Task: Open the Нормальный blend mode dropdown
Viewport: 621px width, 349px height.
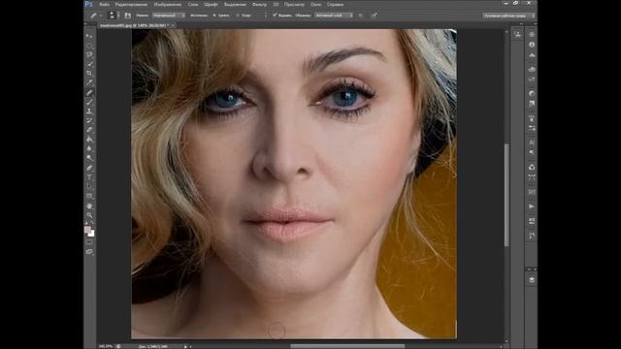Action: (168, 16)
